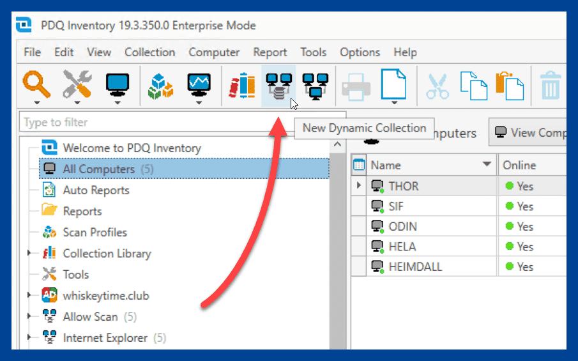Click the printer toolbar icon
Viewport: 578px width, 361px height.
click(x=356, y=87)
